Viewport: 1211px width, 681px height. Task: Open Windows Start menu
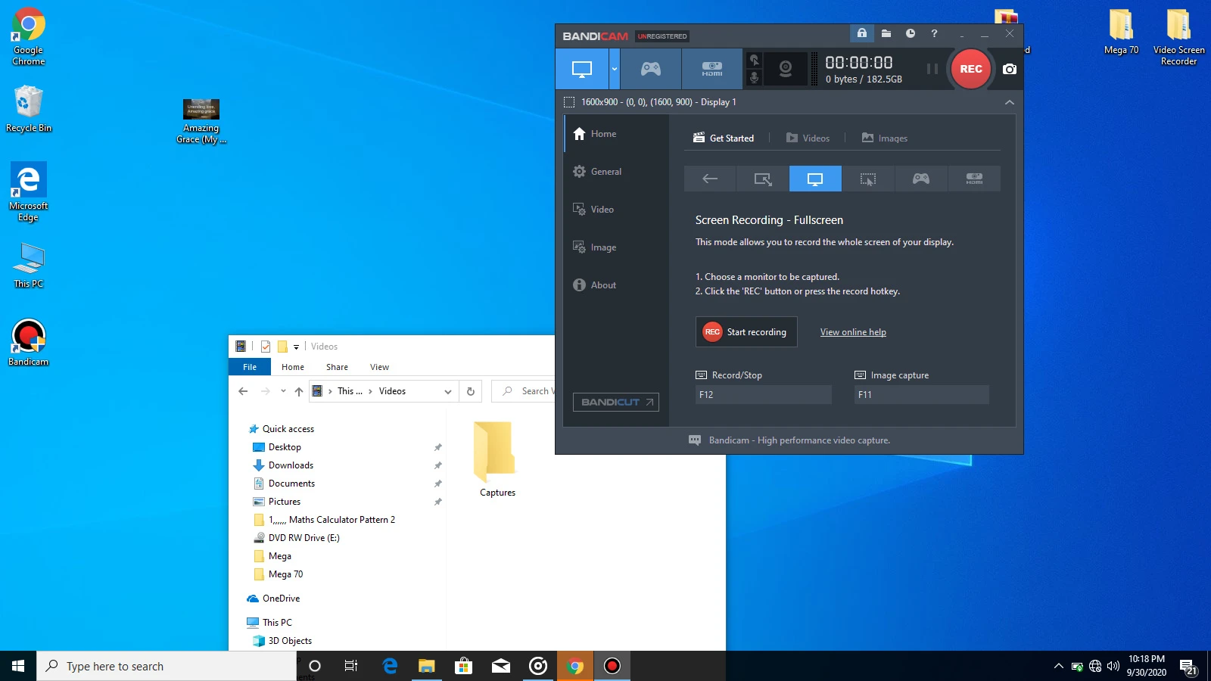pos(18,666)
